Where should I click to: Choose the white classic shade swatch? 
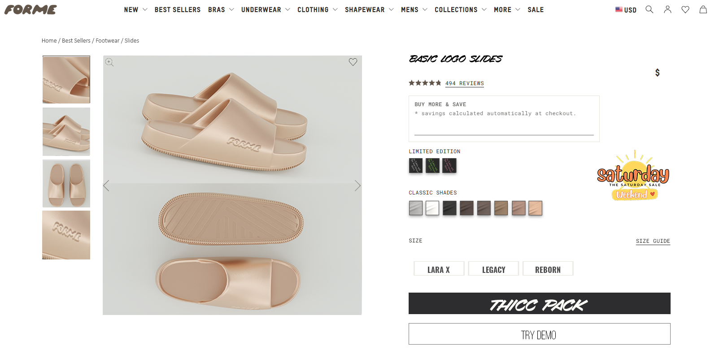click(x=432, y=208)
